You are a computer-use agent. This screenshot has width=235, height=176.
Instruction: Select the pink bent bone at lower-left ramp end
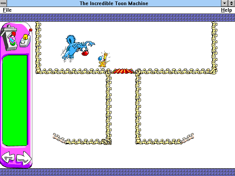tap(59, 138)
